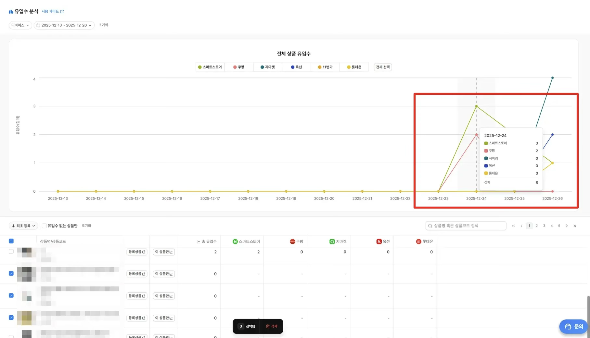
Task: Click the 롯데온 column logo icon
Action: pyautogui.click(x=418, y=241)
